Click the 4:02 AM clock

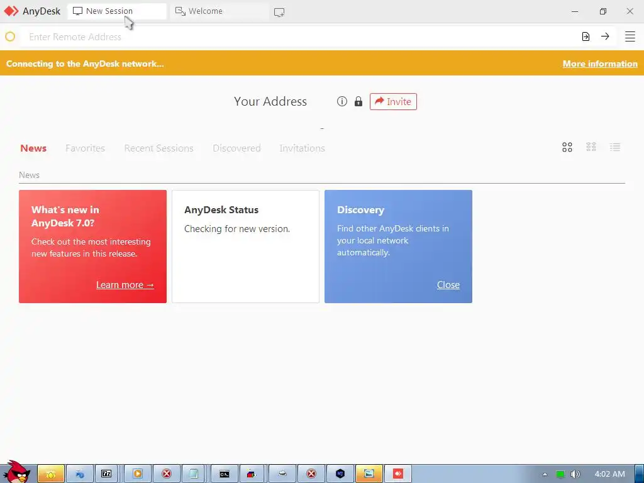609,474
